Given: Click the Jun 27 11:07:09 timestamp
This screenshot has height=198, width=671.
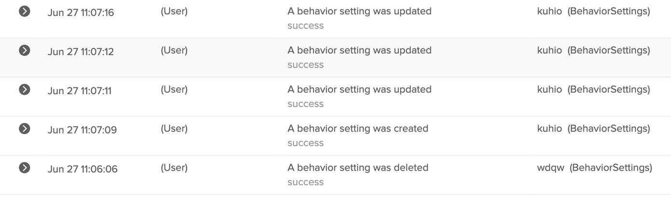Looking at the screenshot, I should (x=82, y=130).
